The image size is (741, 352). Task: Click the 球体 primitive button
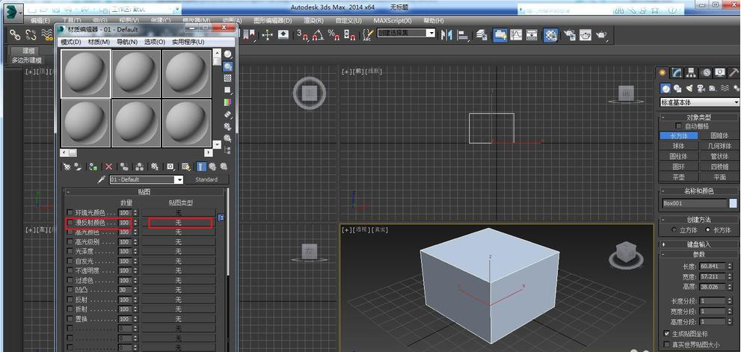pyautogui.click(x=678, y=146)
